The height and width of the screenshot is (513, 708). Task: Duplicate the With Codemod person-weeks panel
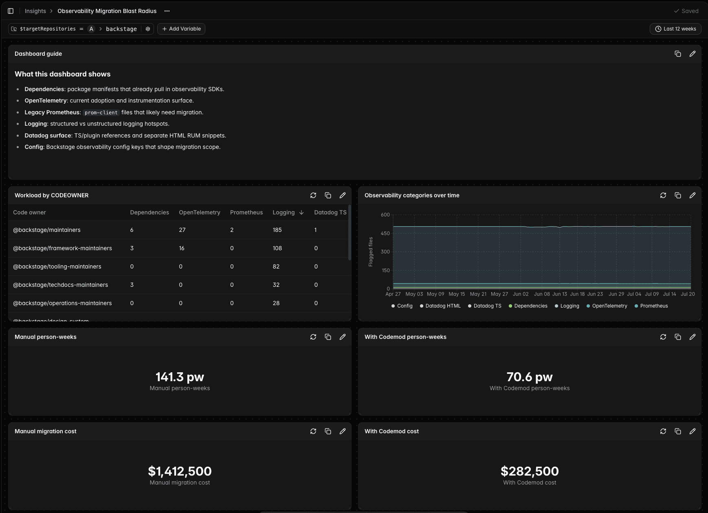click(678, 337)
